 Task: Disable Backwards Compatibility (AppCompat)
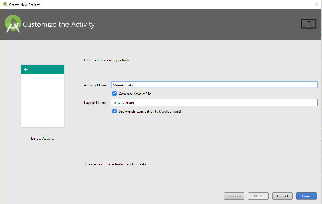pos(114,111)
